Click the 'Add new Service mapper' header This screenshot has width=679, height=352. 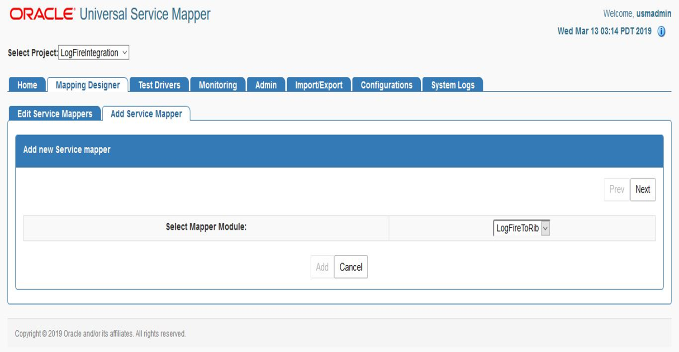tap(340, 151)
